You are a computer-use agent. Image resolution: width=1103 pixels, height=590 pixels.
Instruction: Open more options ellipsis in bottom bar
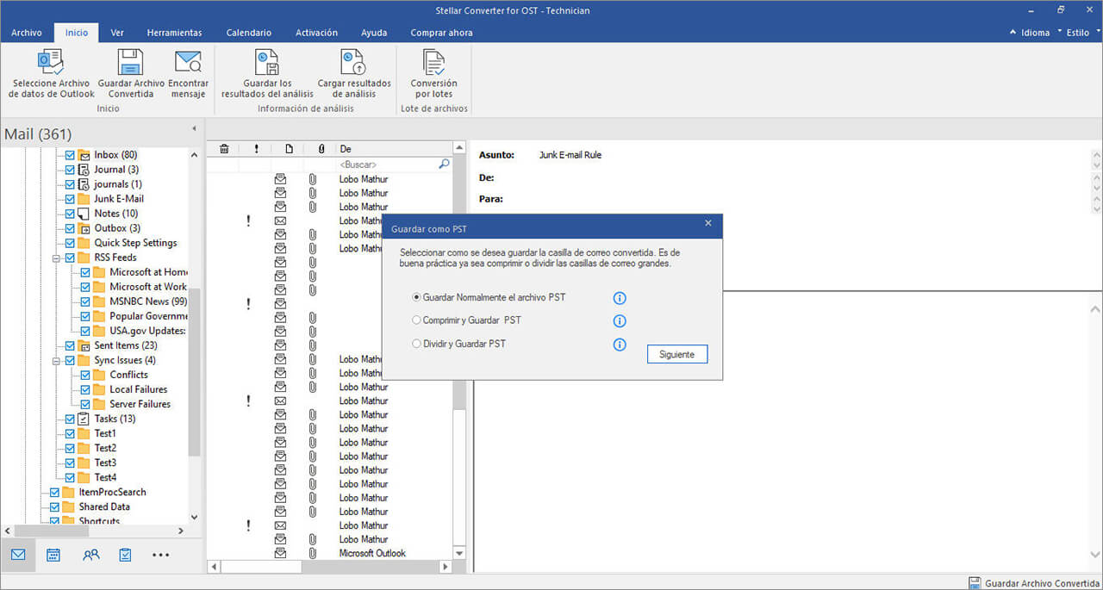pos(161,556)
